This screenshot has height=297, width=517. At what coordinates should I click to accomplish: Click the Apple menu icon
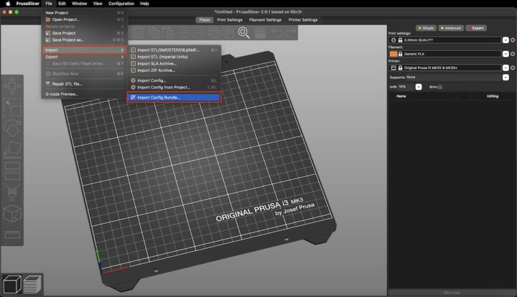tap(7, 4)
